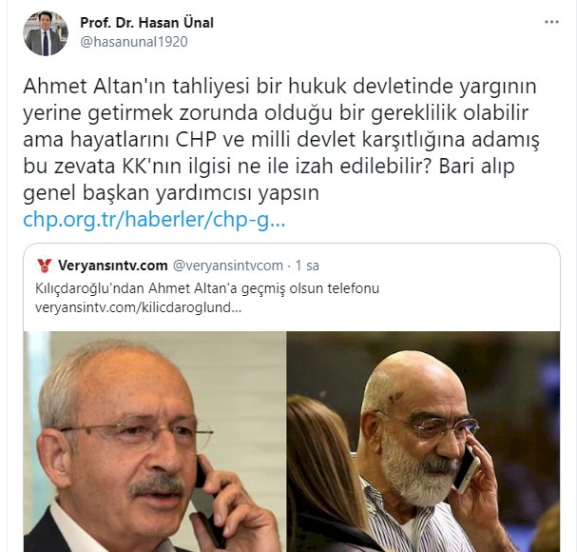The image size is (577, 552).
Task: Open the chp.org.tr/haberler link
Action: (x=154, y=219)
